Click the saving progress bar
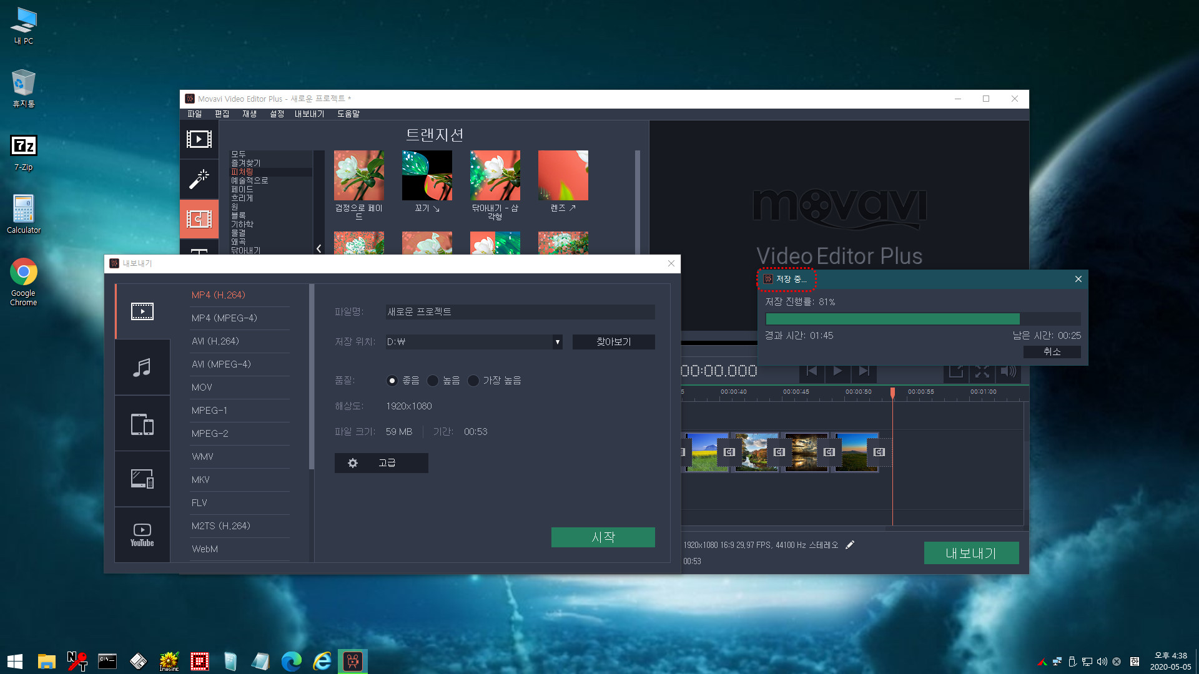 (923, 319)
